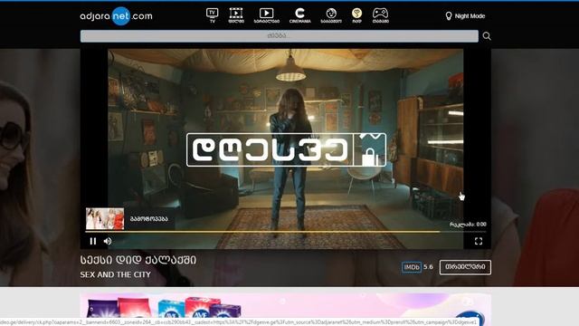The image size is (579, 326).
Task: Seek along the yellow video progress bar
Action: [286, 232]
